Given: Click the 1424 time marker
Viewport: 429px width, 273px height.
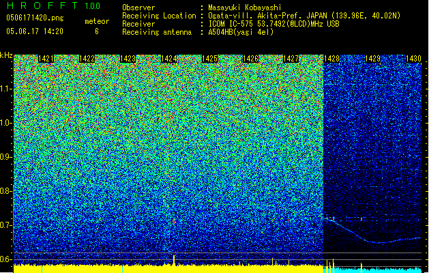Looking at the screenshot, I should pyautogui.click(x=169, y=59).
